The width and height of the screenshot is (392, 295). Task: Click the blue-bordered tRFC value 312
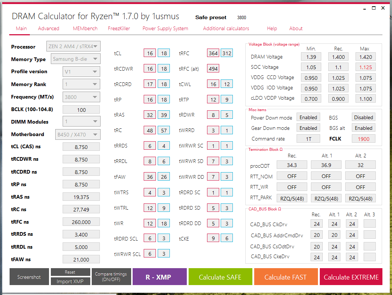click(x=227, y=53)
